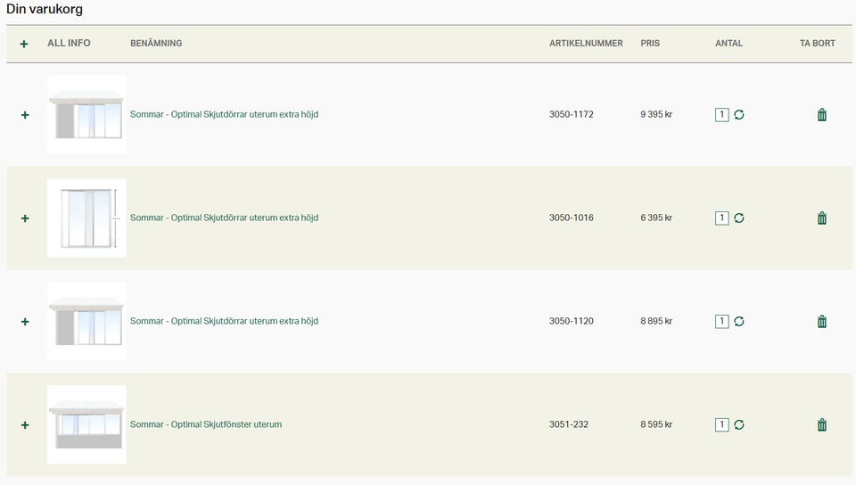Refresh quantity for article 3050-1172
Screen dimensions: 856x485
tap(739, 115)
